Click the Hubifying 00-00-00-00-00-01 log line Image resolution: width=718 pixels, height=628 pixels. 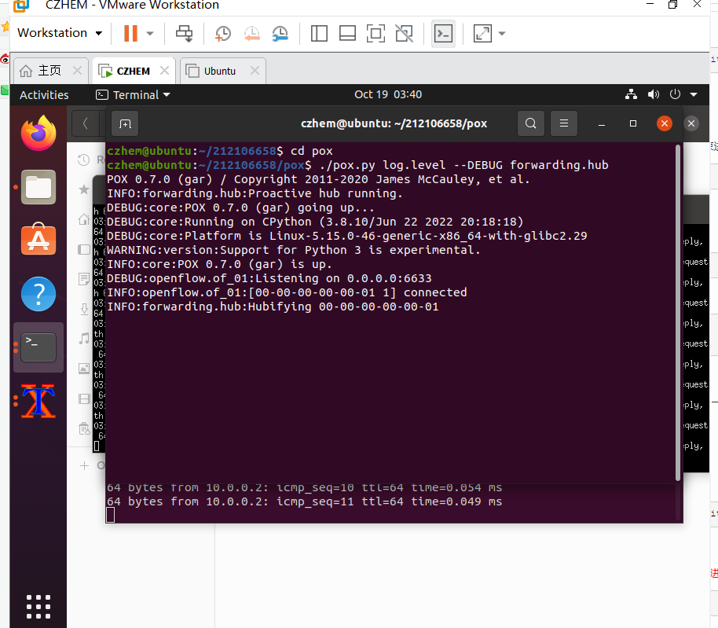(273, 307)
